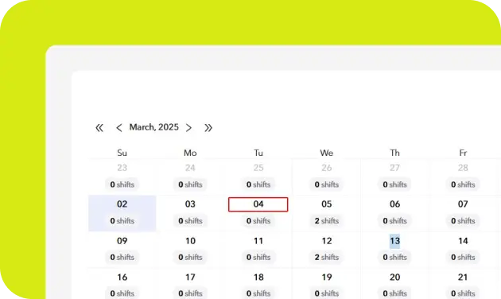Click the 0 shifts badge under date 16
The image size is (501, 299).
point(122,293)
